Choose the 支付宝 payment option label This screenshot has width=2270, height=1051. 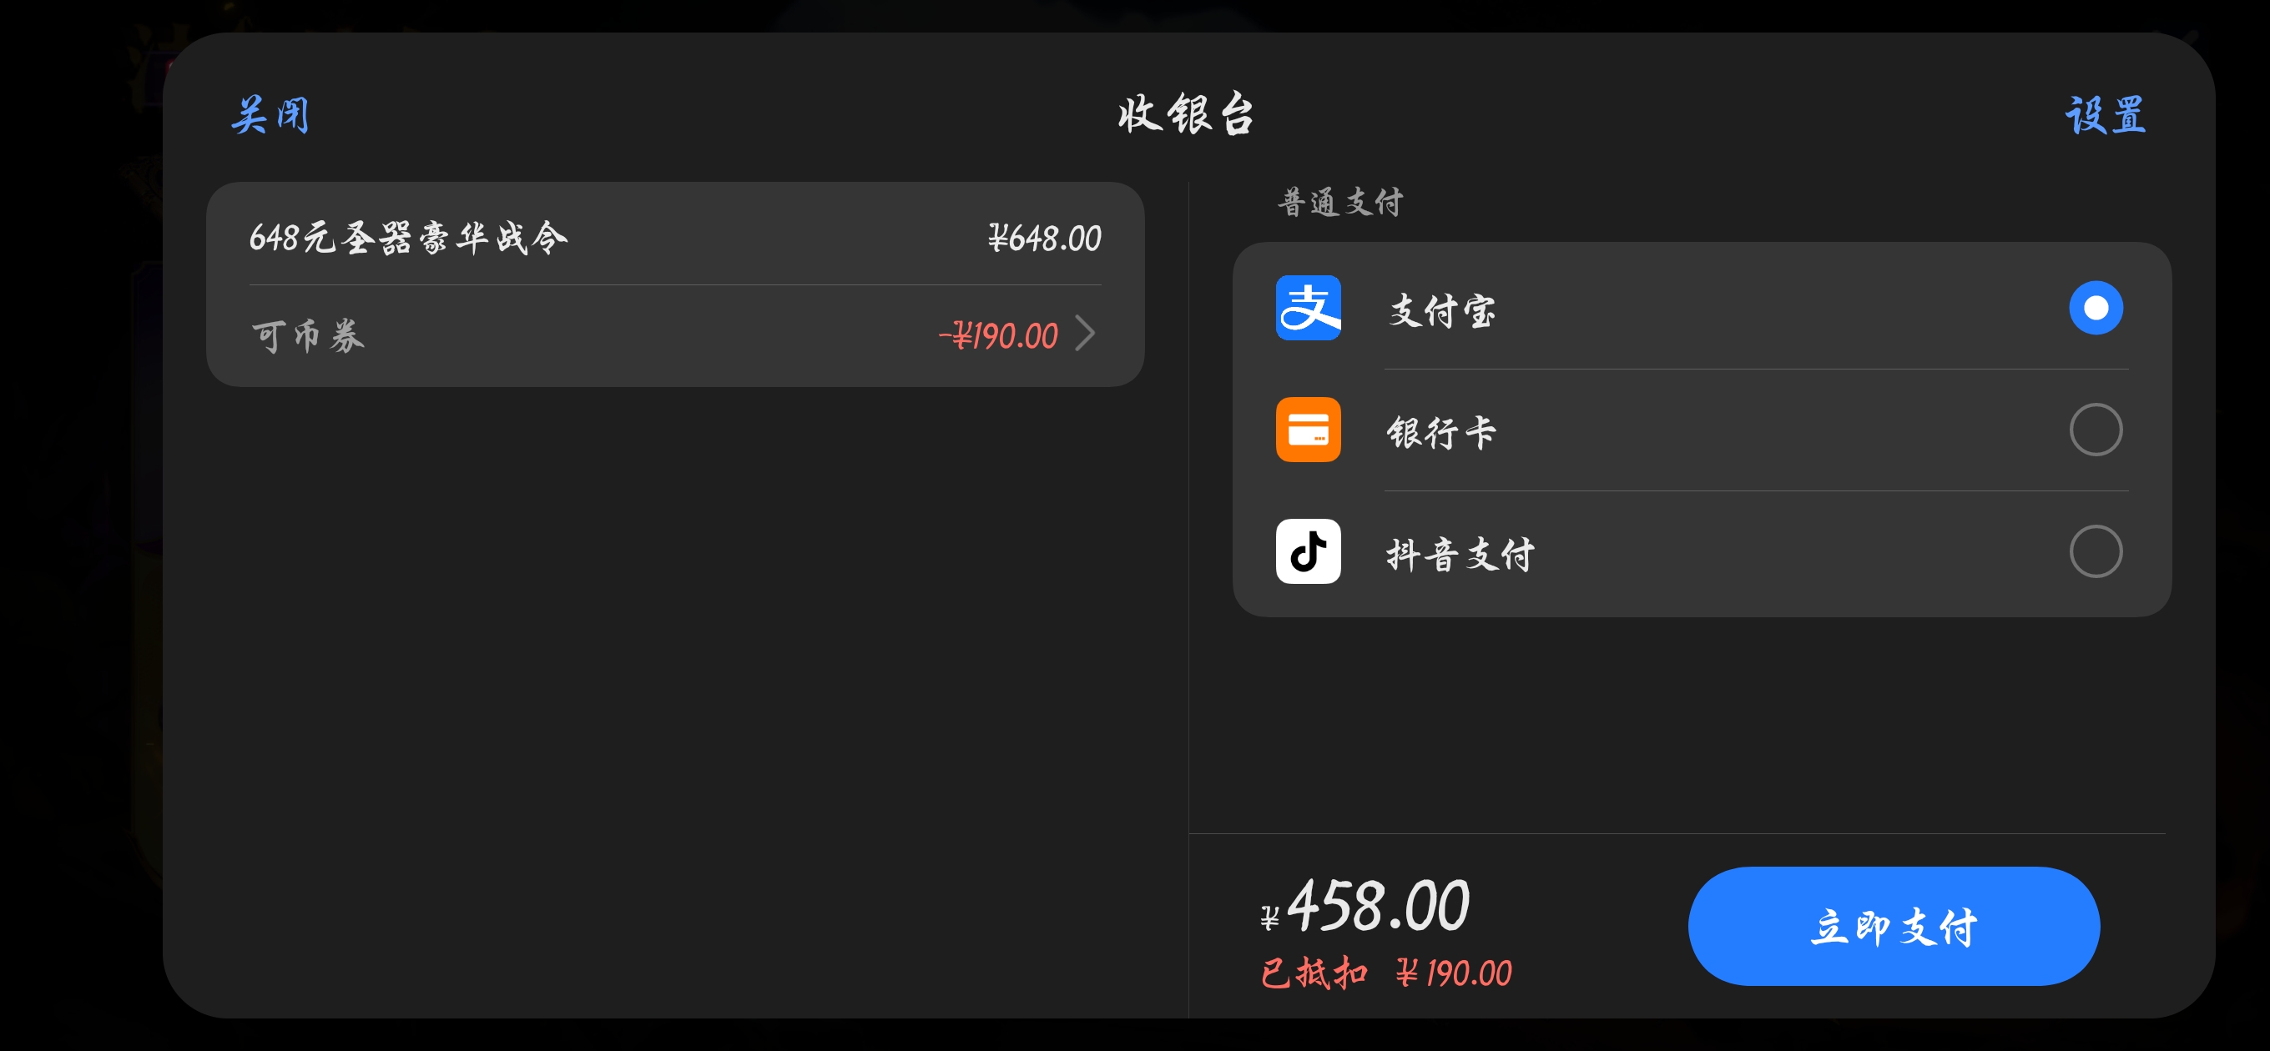click(x=1441, y=310)
